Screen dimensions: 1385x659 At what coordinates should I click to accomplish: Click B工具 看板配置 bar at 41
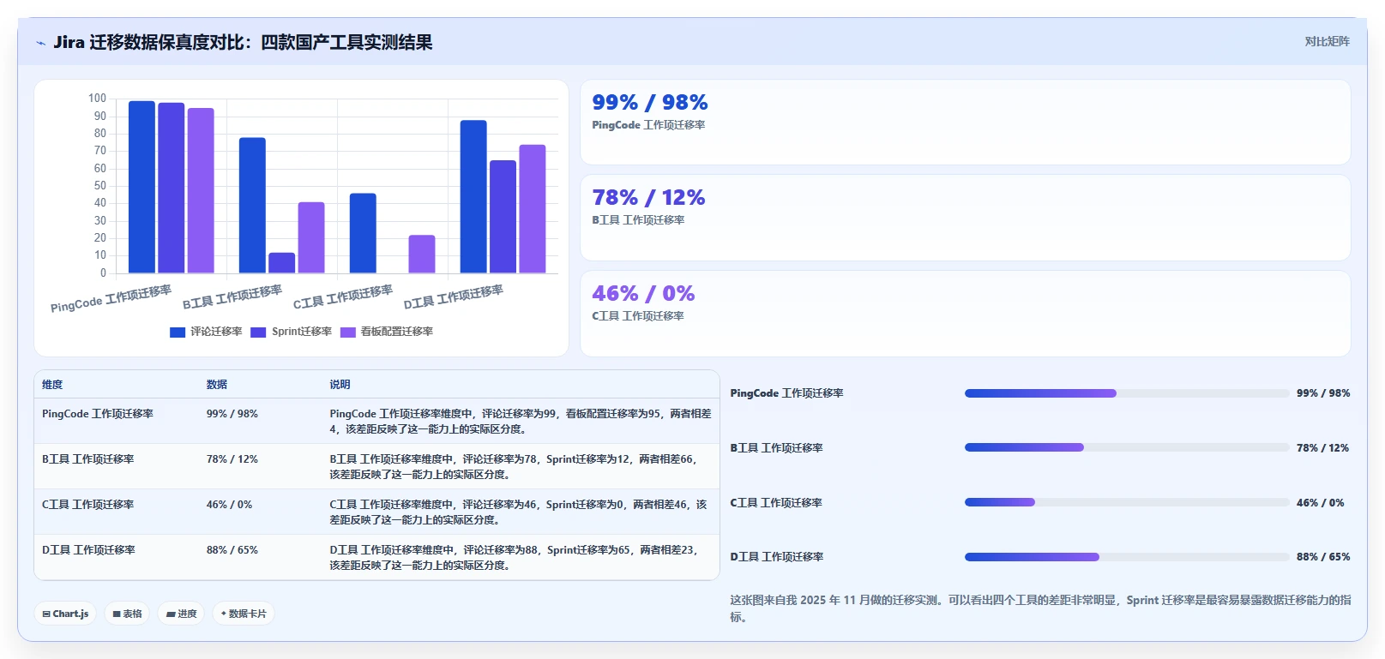(311, 238)
